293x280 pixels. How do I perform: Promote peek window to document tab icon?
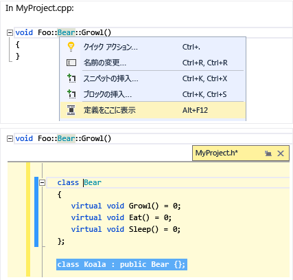[268, 153]
